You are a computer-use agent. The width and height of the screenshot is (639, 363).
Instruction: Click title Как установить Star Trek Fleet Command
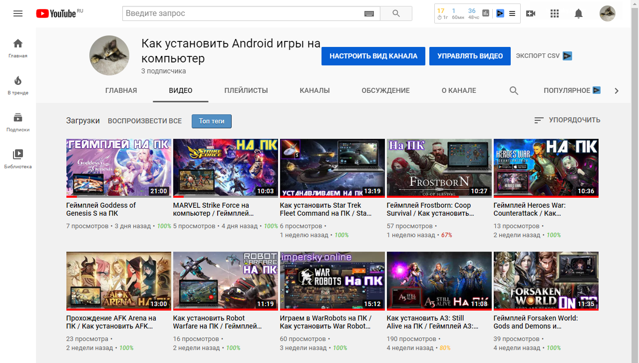point(326,209)
